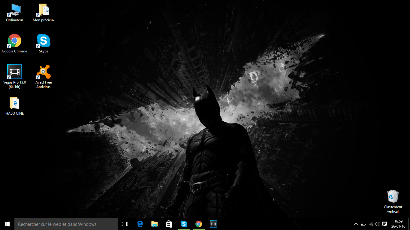Check the battery status tray icon
Screen dimensions: 410x230
(x=363, y=224)
